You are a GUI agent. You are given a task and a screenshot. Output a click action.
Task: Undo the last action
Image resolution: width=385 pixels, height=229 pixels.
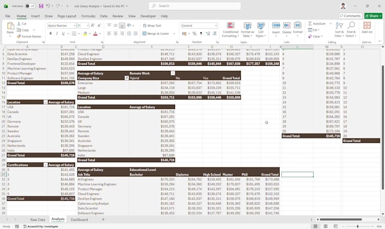(48, 6)
